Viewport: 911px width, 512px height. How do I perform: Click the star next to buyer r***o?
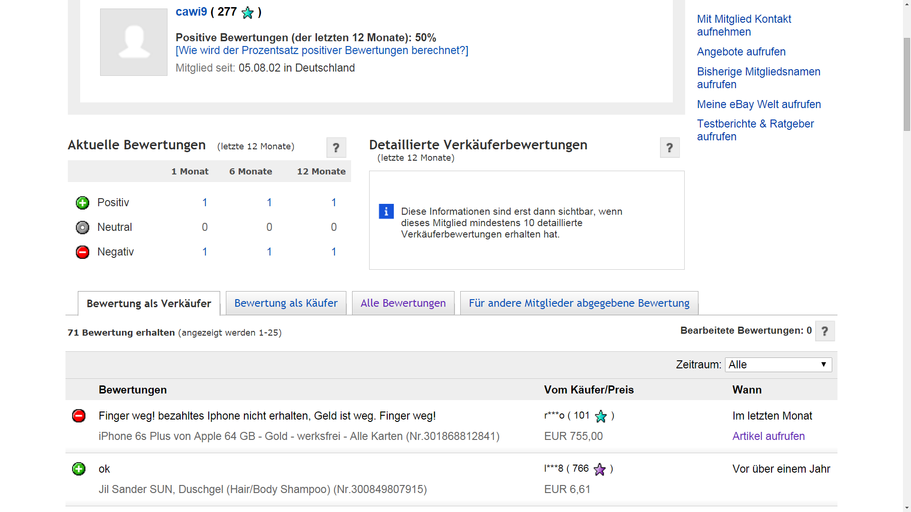tap(601, 416)
